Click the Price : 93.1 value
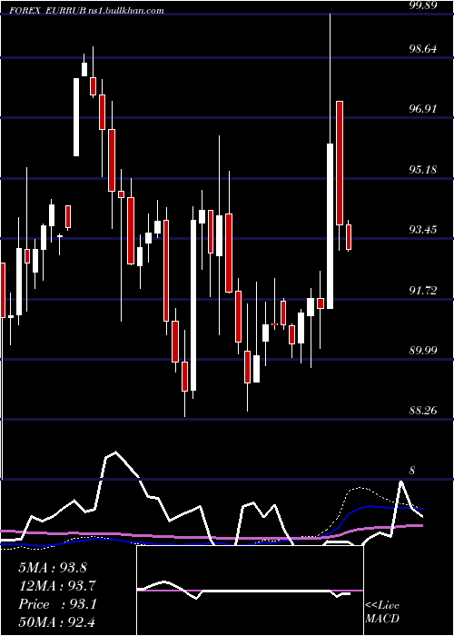 (57, 604)
